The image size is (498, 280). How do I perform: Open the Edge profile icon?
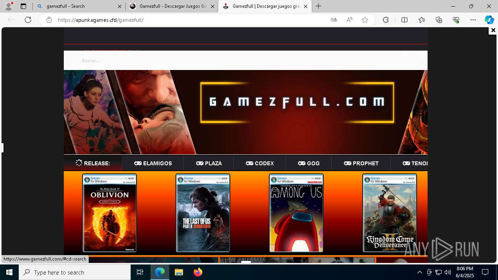click(x=9, y=6)
